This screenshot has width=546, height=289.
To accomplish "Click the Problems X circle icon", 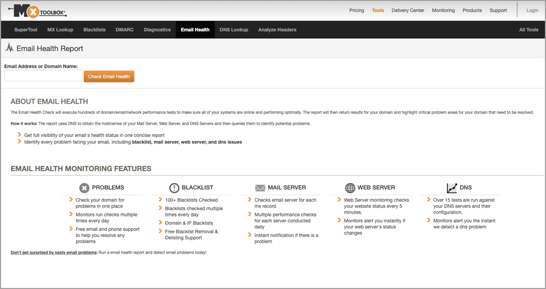I will (84, 188).
